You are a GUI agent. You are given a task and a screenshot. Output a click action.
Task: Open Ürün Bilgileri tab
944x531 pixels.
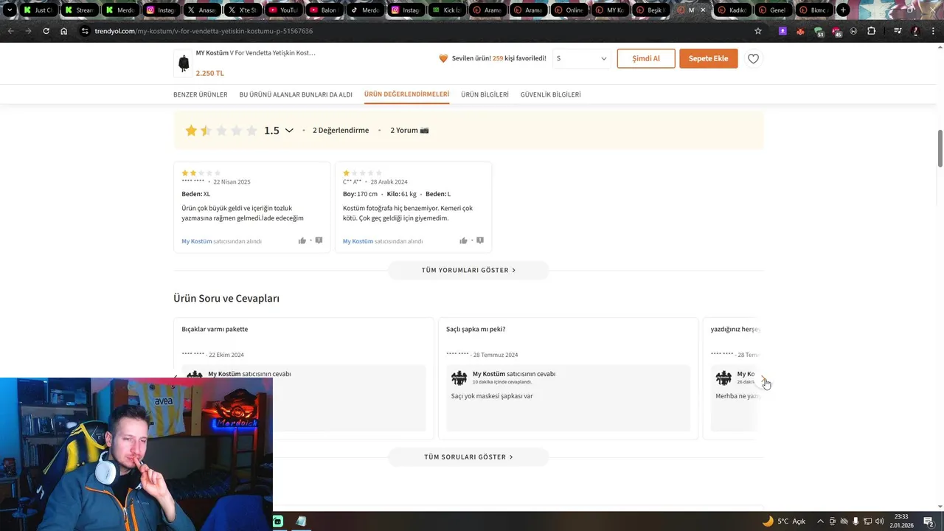(485, 94)
